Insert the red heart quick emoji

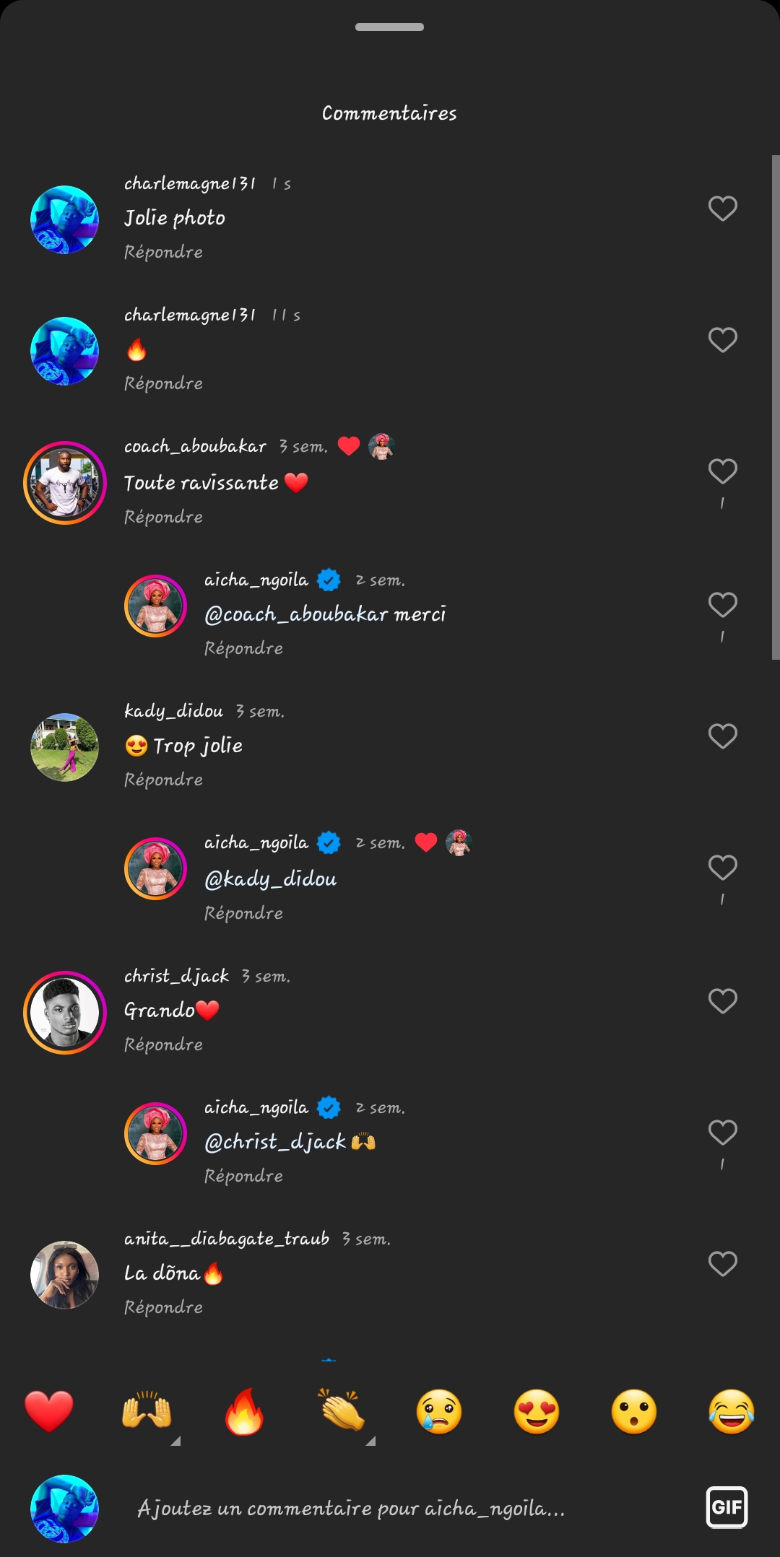(49, 1411)
